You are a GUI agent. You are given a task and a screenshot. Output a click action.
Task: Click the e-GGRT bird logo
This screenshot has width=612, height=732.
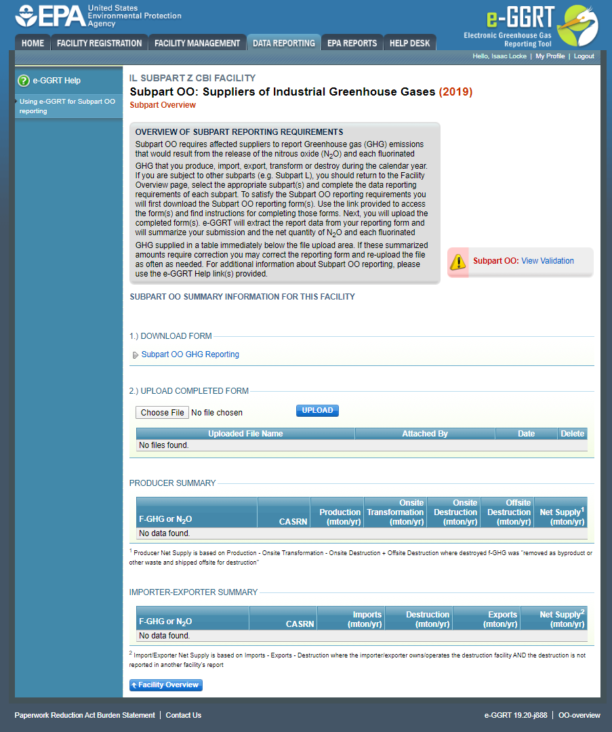tap(579, 25)
